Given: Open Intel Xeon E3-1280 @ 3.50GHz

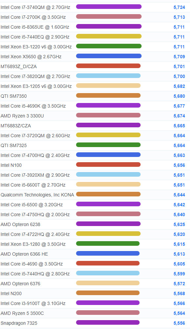Looking at the screenshot, I should click(33, 244).
